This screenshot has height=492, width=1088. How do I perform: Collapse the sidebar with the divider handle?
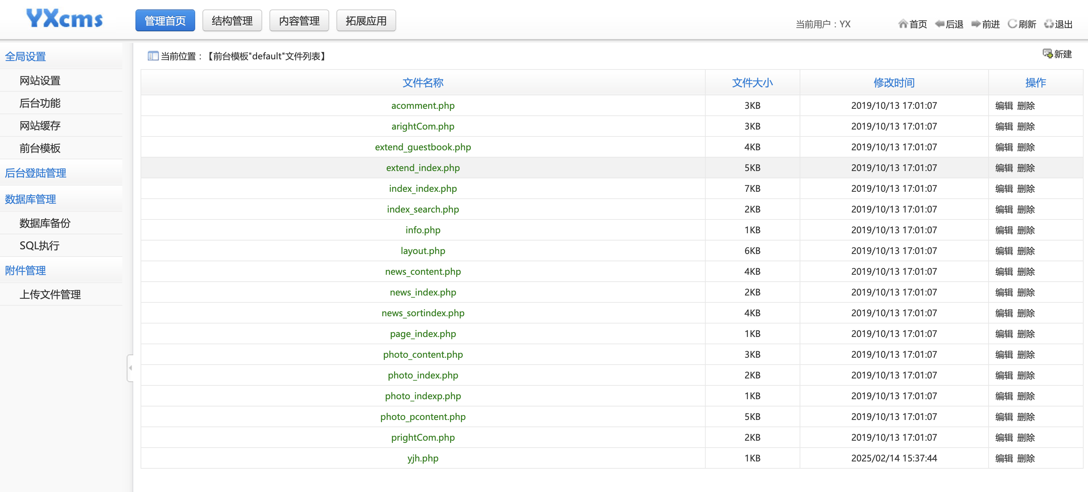click(130, 368)
